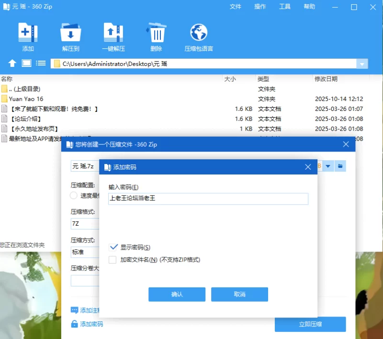Switch to the list view icon
The height and width of the screenshot is (339, 383).
point(41,64)
